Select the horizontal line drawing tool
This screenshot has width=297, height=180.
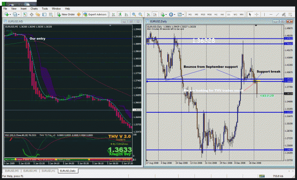[x=271, y=14]
